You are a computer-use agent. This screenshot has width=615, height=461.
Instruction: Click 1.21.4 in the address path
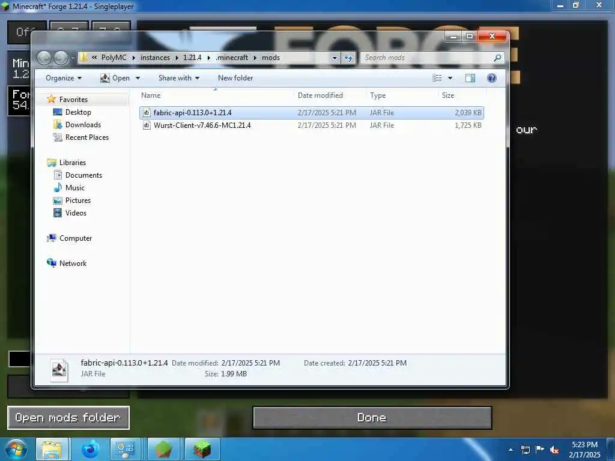coord(192,58)
